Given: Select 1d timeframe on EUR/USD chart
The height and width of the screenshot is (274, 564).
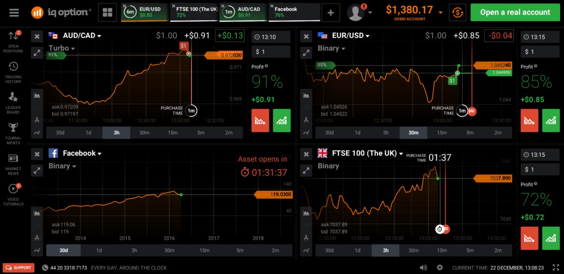Looking at the screenshot, I should pyautogui.click(x=358, y=132).
